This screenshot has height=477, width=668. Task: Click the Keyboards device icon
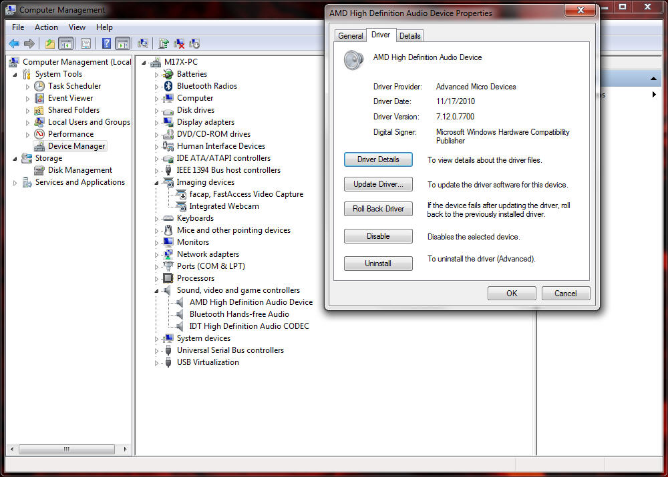[168, 218]
